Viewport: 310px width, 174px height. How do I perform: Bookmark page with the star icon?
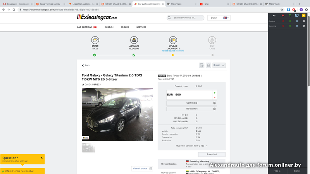coord(282,10)
